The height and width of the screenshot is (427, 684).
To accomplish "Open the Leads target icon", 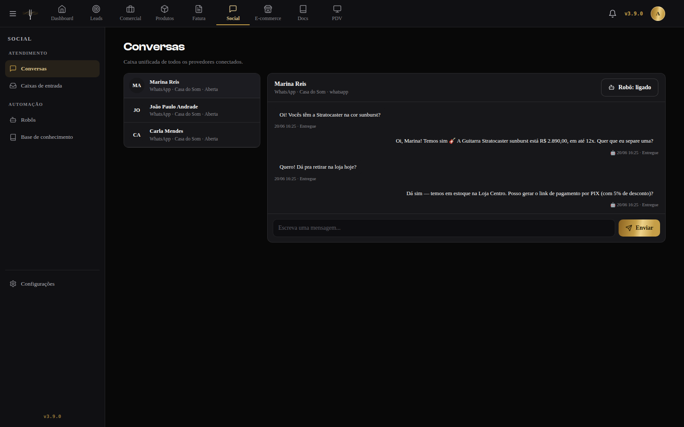I will click(96, 9).
